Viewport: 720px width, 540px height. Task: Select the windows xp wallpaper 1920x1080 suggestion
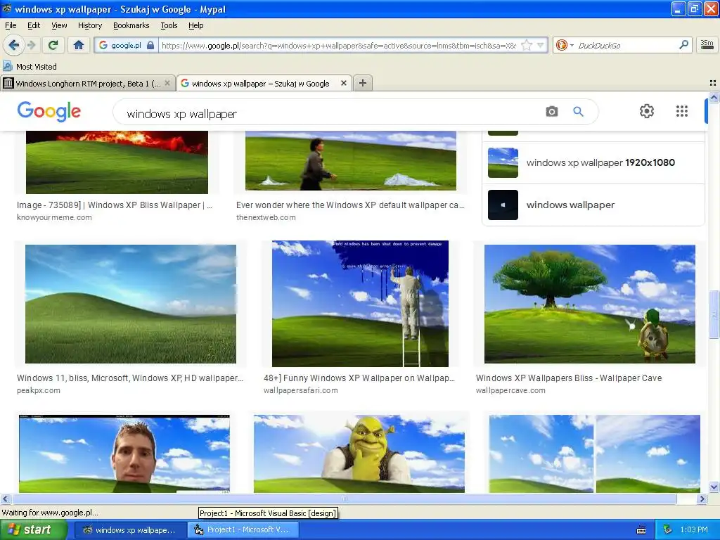(593, 162)
